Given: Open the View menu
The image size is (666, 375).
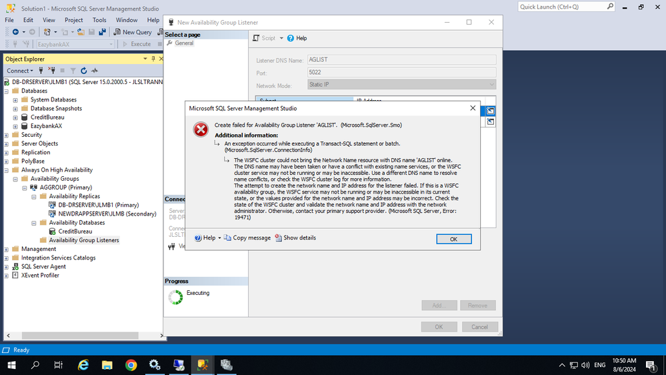Looking at the screenshot, I should coord(49,20).
